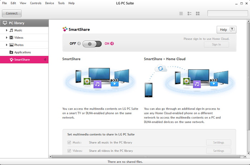The width and height of the screenshot is (250, 165).
Task: Select Videos in the PC library
Action: [24, 37]
